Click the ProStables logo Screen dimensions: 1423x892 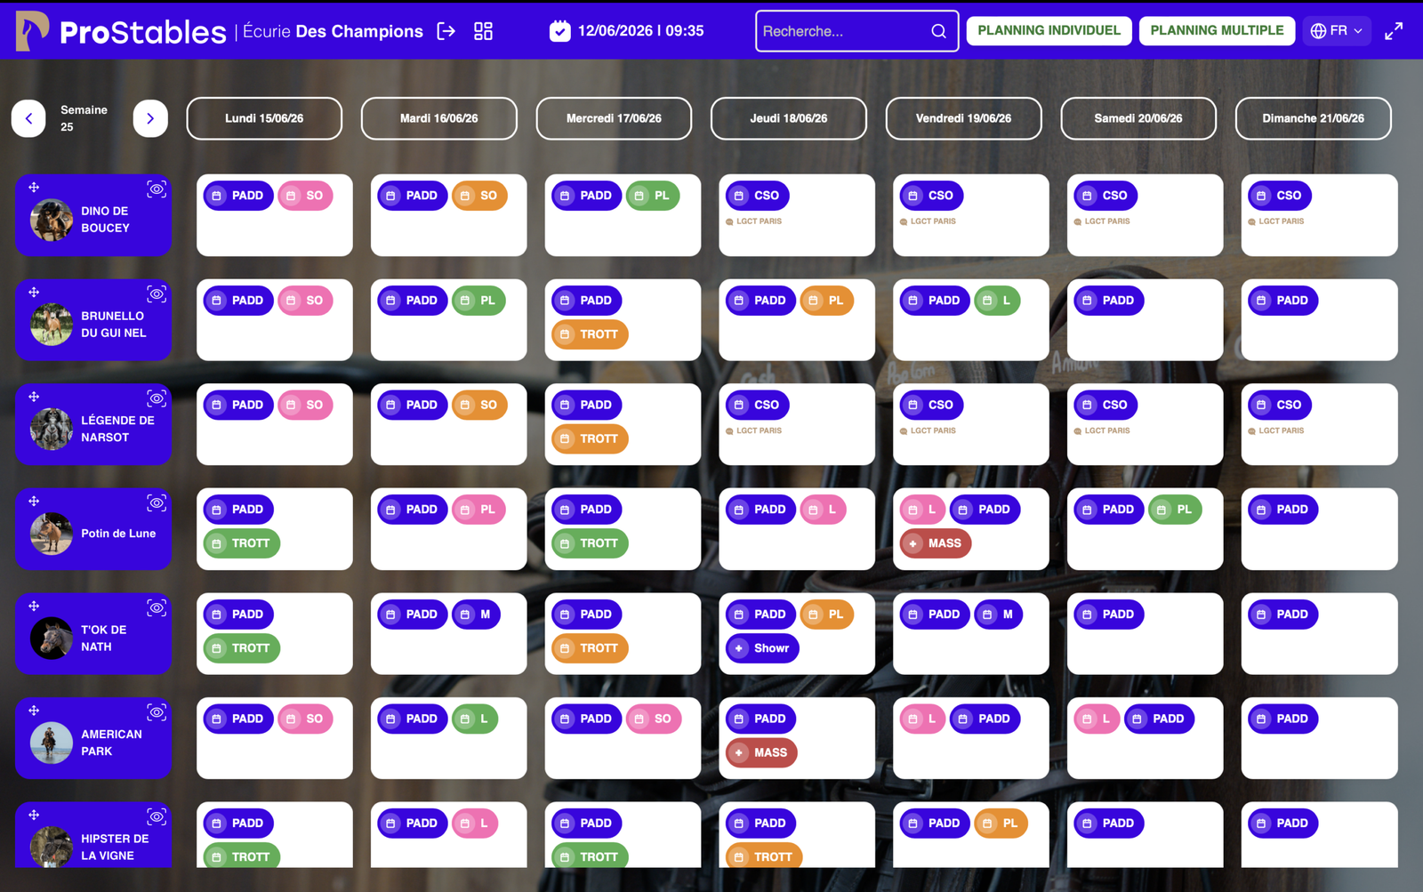[121, 31]
